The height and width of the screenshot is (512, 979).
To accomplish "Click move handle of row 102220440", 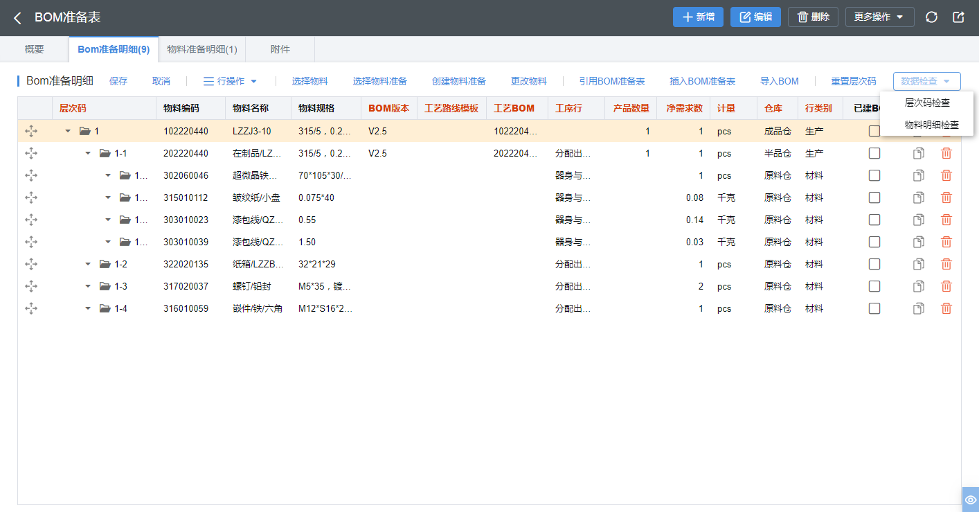I will (31, 131).
